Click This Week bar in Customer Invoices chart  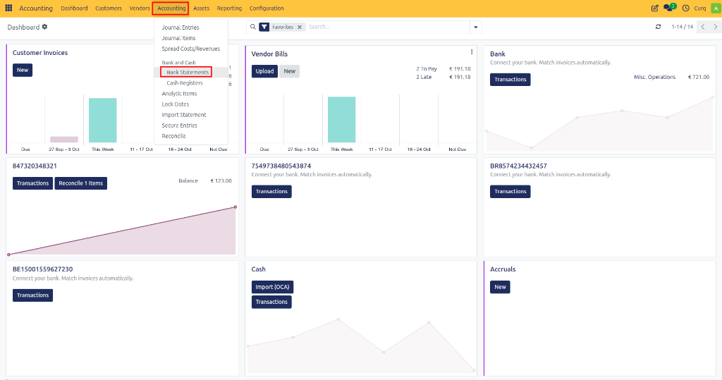click(103, 121)
